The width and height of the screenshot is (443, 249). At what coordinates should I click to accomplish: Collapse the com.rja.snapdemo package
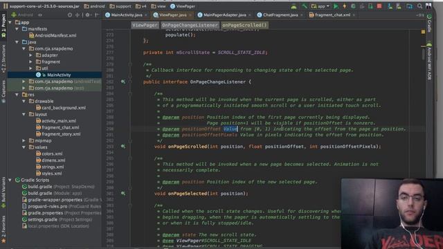[x=24, y=48]
